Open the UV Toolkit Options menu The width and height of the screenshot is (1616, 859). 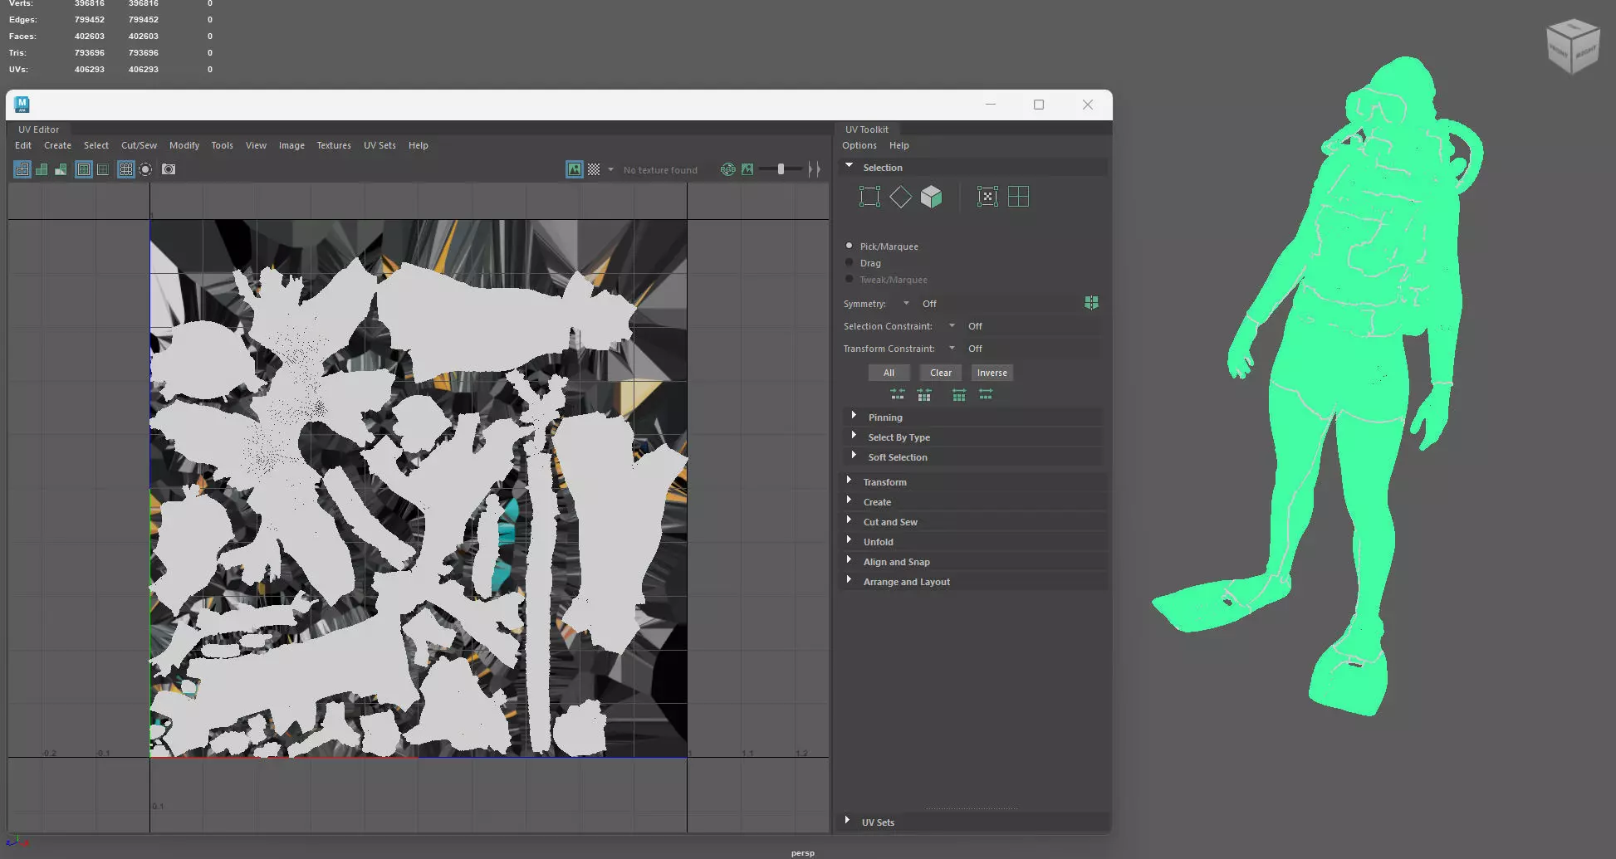point(859,145)
